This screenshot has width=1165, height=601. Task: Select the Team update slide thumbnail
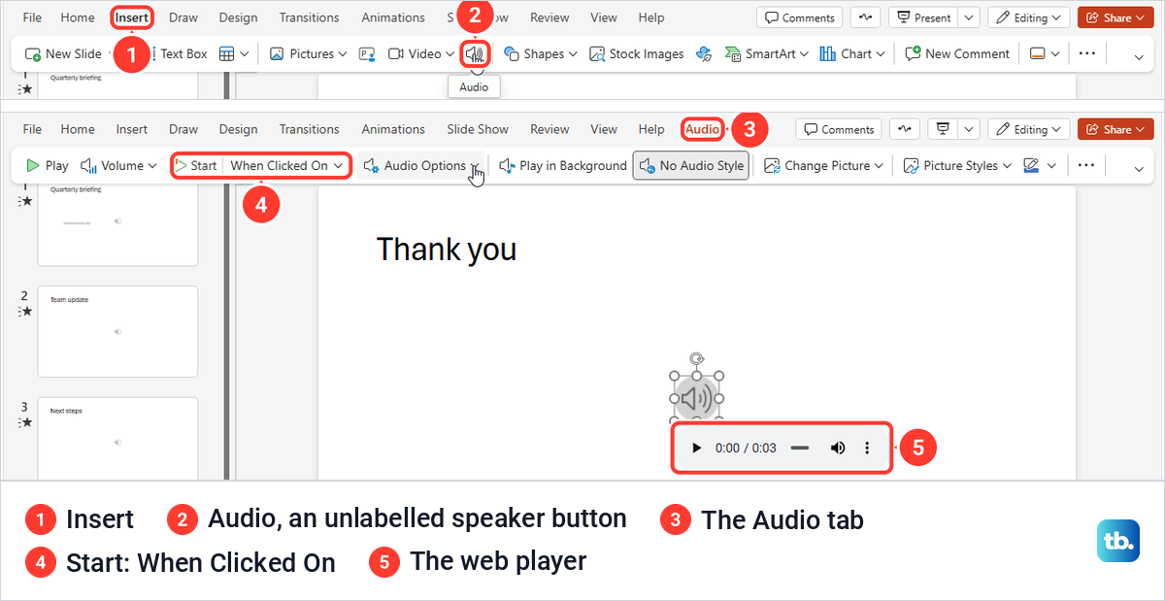[x=117, y=331]
